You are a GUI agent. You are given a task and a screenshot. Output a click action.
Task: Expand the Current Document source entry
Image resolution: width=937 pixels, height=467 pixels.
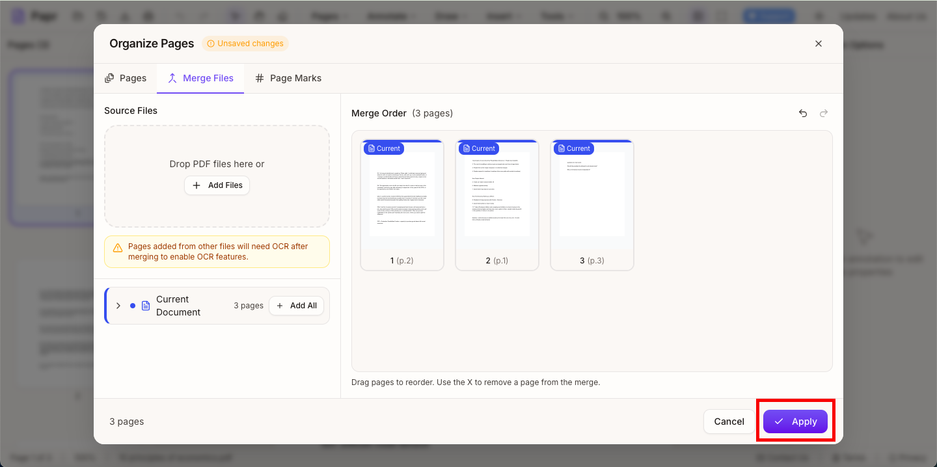118,305
